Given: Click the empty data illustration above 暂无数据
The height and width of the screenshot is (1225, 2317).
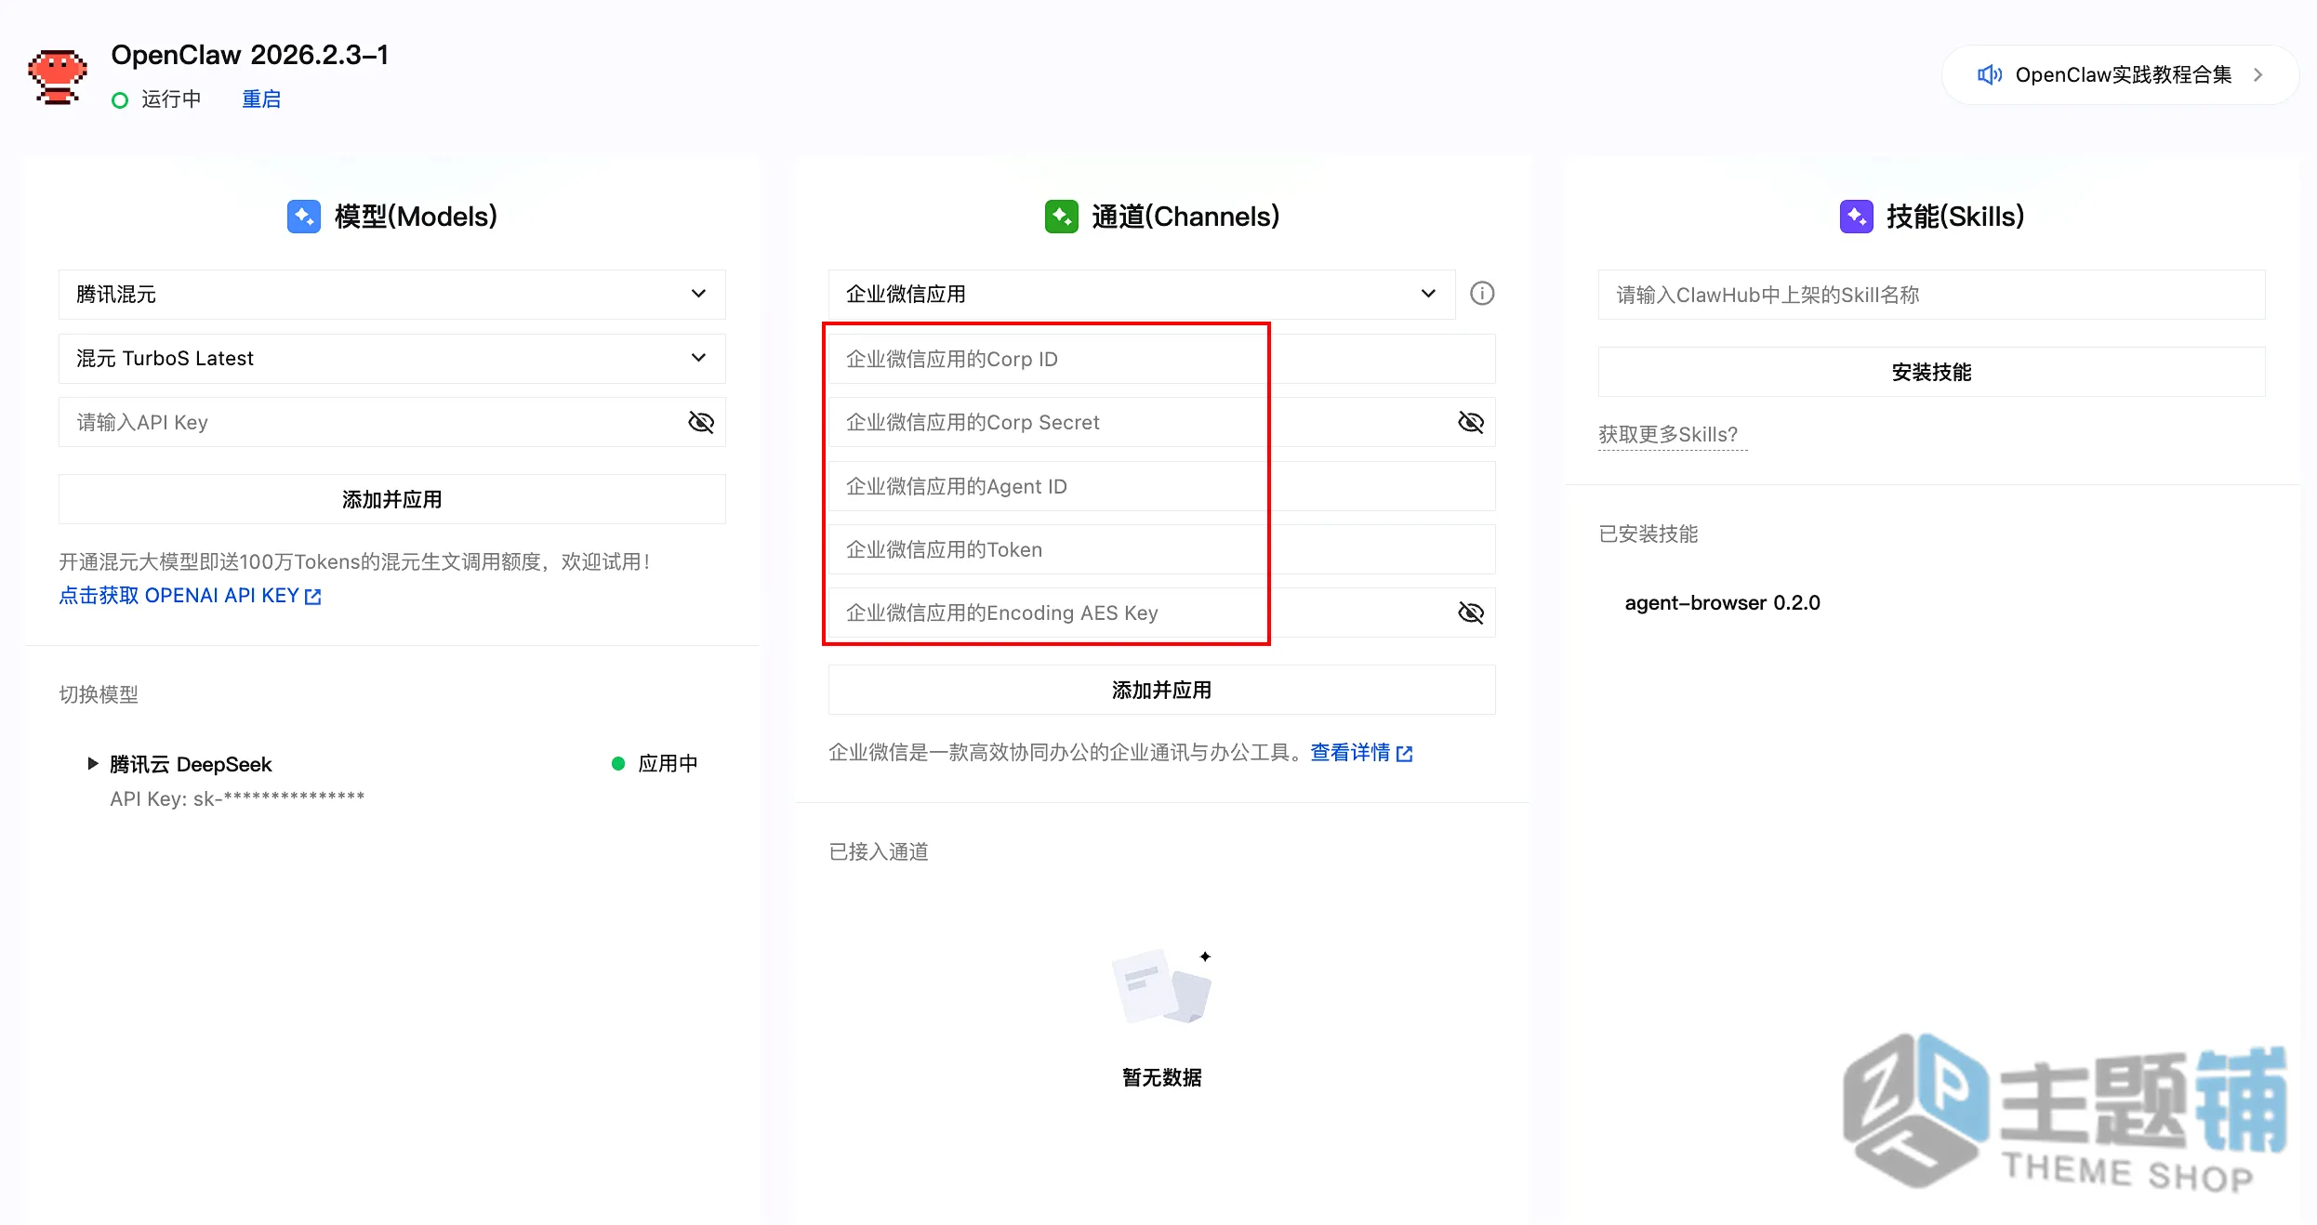Looking at the screenshot, I should [1162, 986].
